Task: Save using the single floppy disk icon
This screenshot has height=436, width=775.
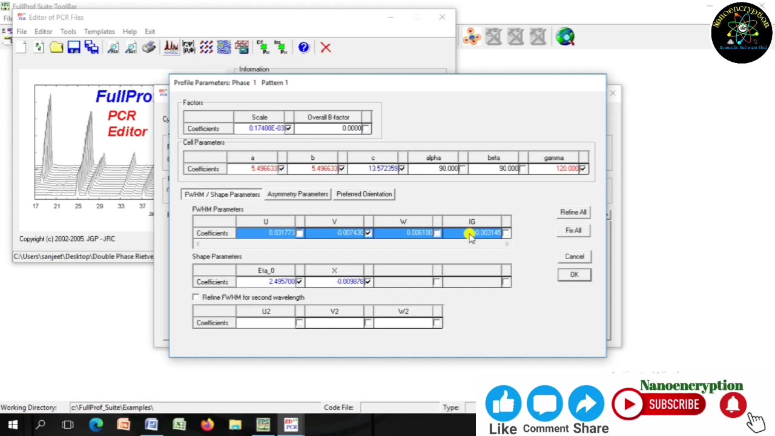Action: coord(74,47)
